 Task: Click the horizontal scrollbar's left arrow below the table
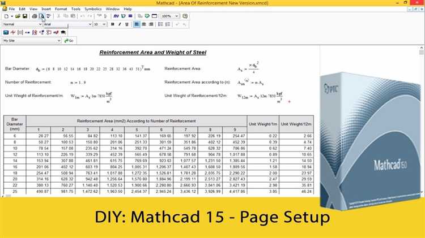pos(2,196)
